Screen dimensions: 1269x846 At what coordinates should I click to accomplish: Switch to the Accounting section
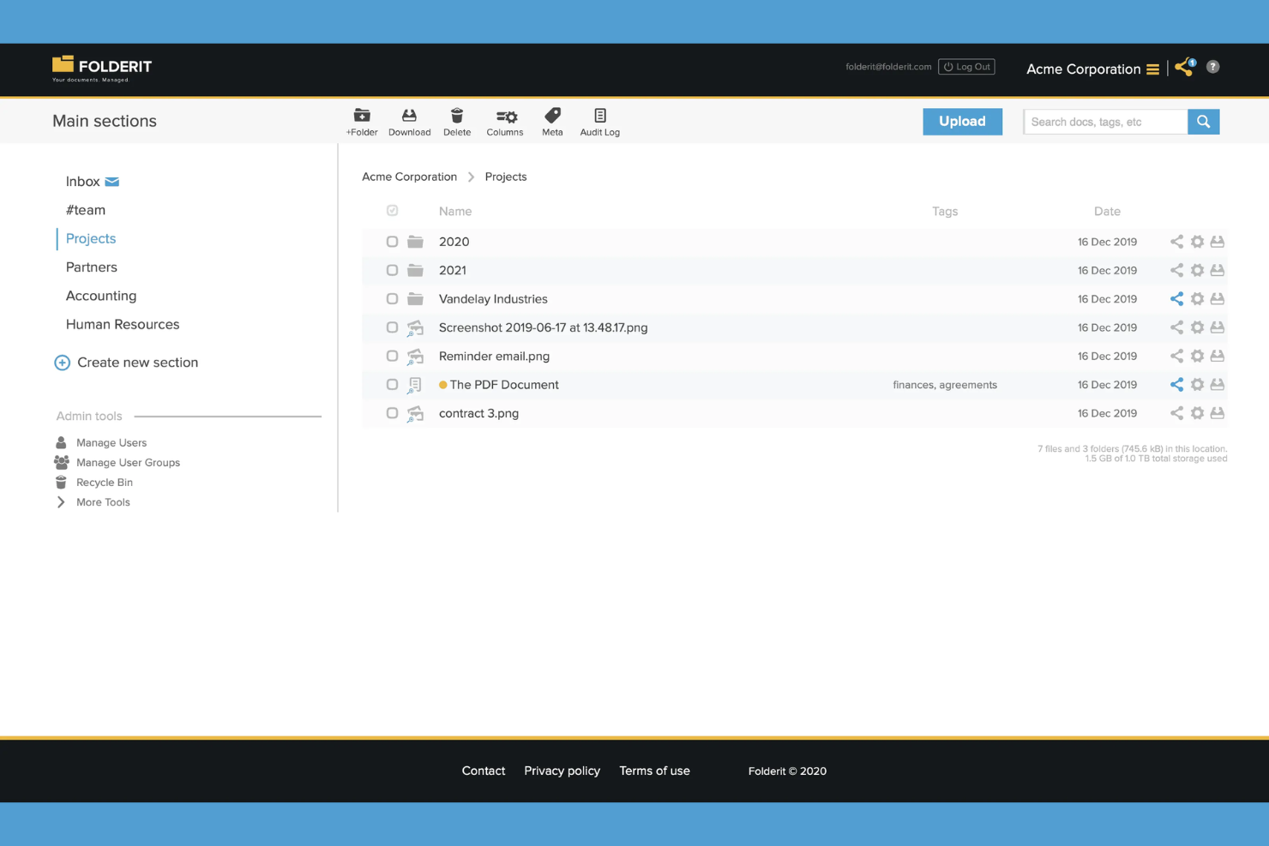coord(101,296)
